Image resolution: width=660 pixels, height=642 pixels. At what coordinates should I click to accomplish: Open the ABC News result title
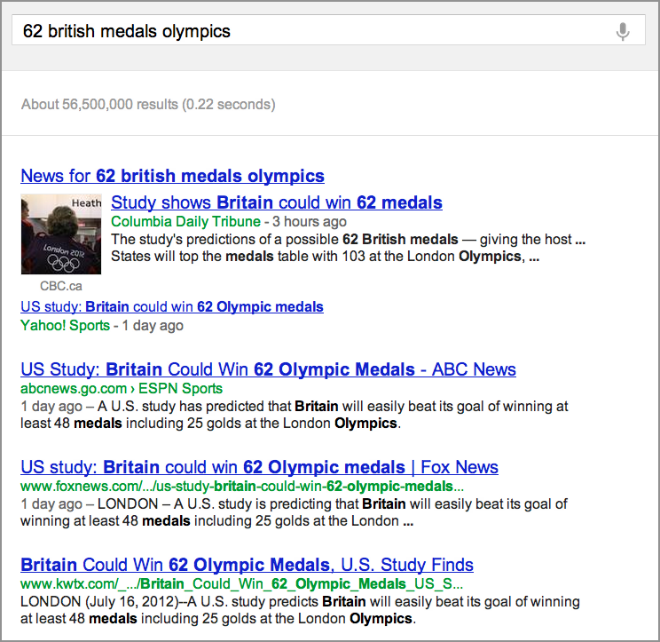click(268, 369)
